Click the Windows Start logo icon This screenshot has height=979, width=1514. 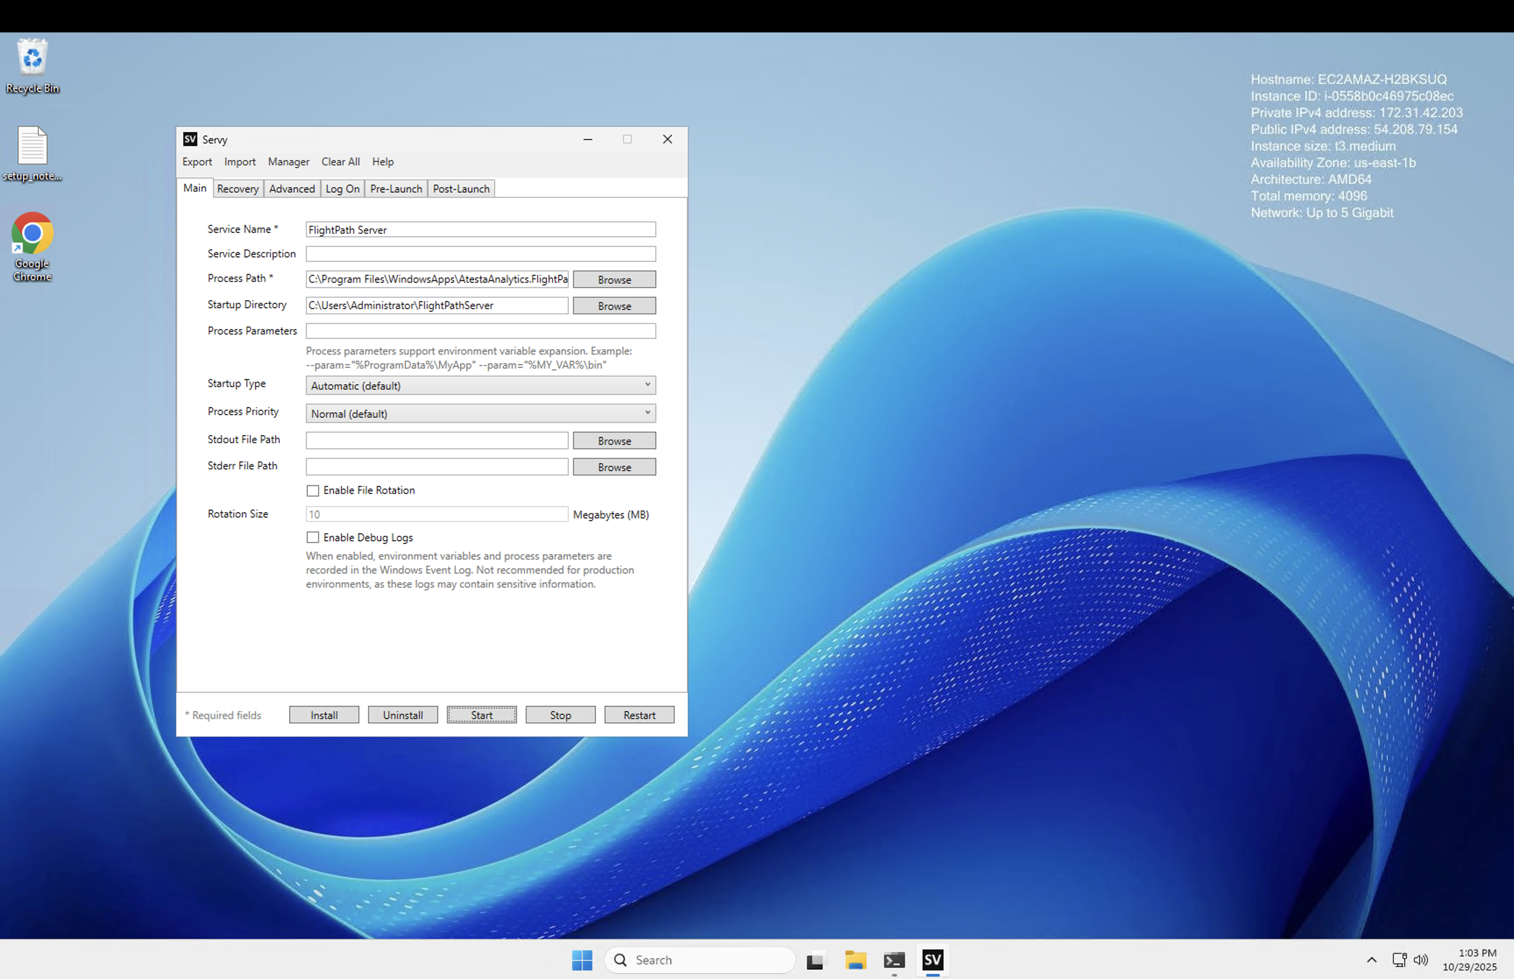(x=581, y=959)
